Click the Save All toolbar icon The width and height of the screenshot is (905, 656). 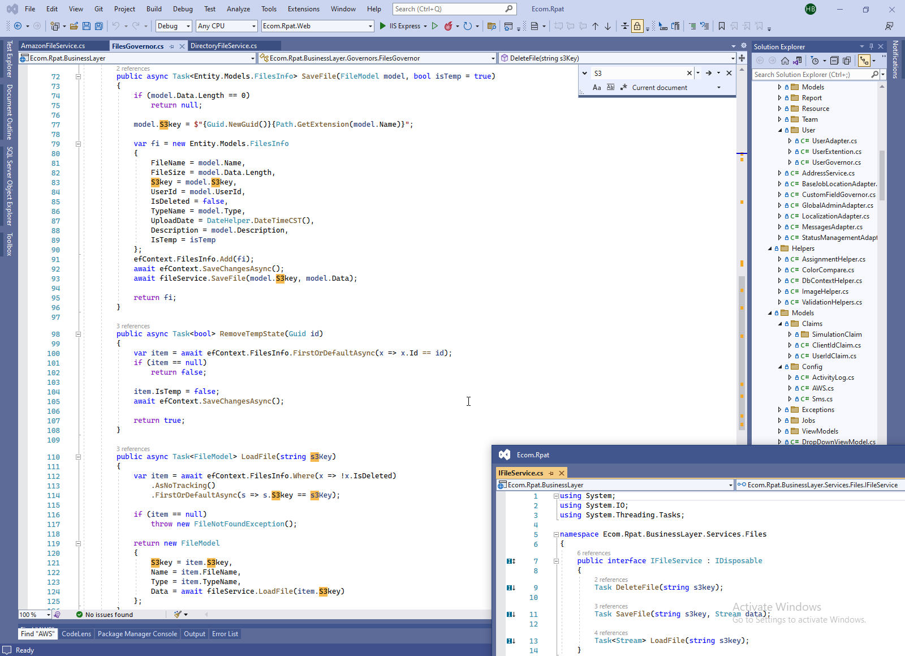click(x=99, y=26)
